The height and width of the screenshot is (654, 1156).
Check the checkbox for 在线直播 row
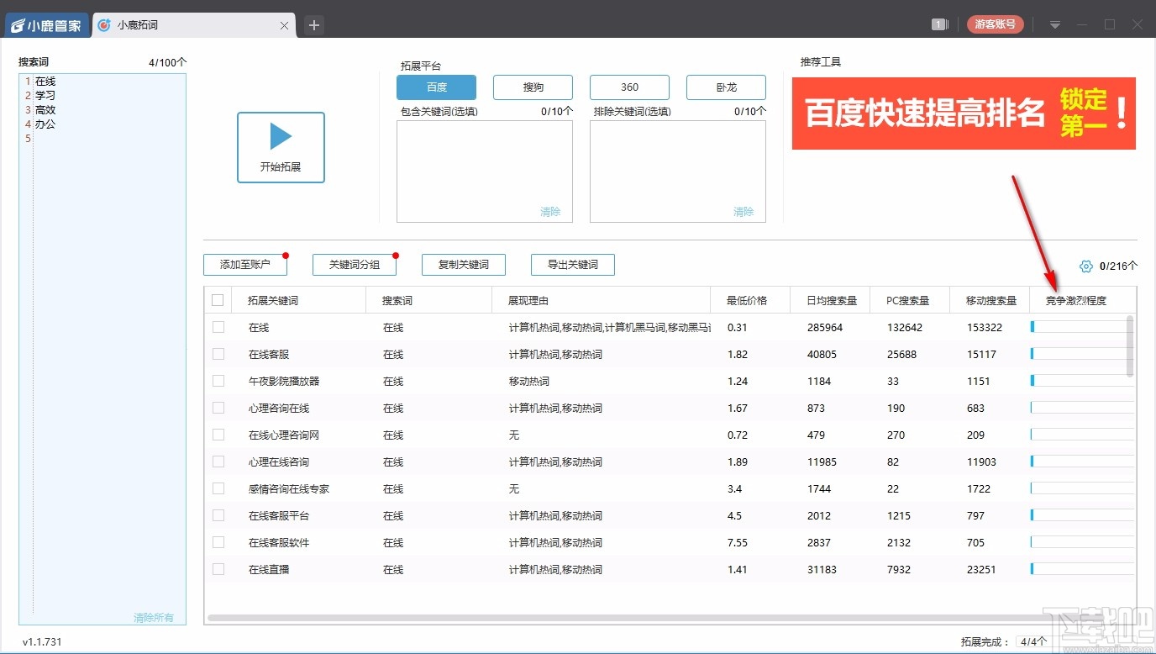click(x=218, y=569)
